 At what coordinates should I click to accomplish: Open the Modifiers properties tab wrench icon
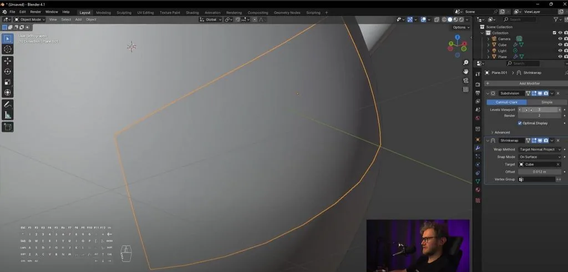pyautogui.click(x=478, y=148)
